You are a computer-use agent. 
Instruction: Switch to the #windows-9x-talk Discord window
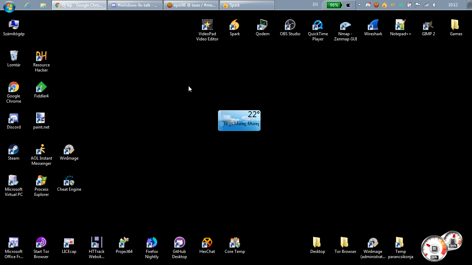coord(135,5)
